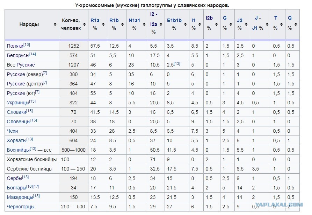
Task: Sort the J2 column using arrows
Action: (x=246, y=24)
